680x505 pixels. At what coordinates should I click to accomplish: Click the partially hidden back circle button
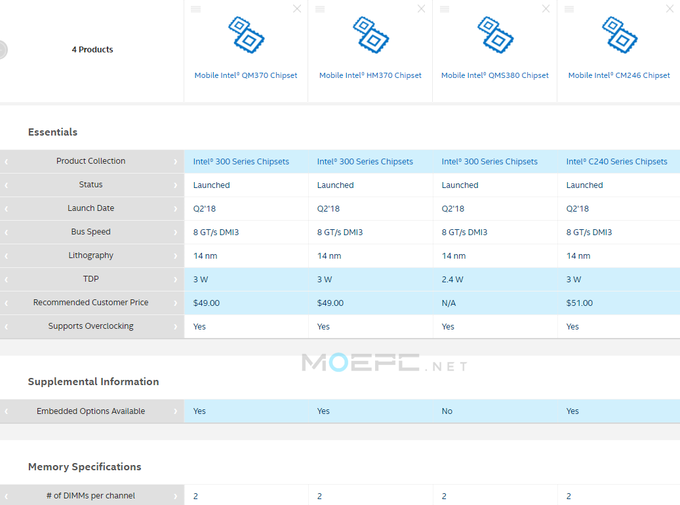(3, 49)
